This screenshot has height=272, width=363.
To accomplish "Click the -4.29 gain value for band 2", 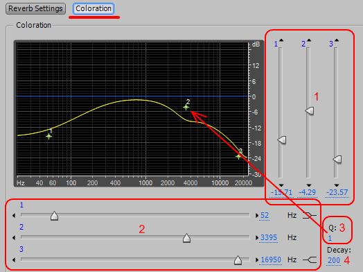I will pos(308,192).
